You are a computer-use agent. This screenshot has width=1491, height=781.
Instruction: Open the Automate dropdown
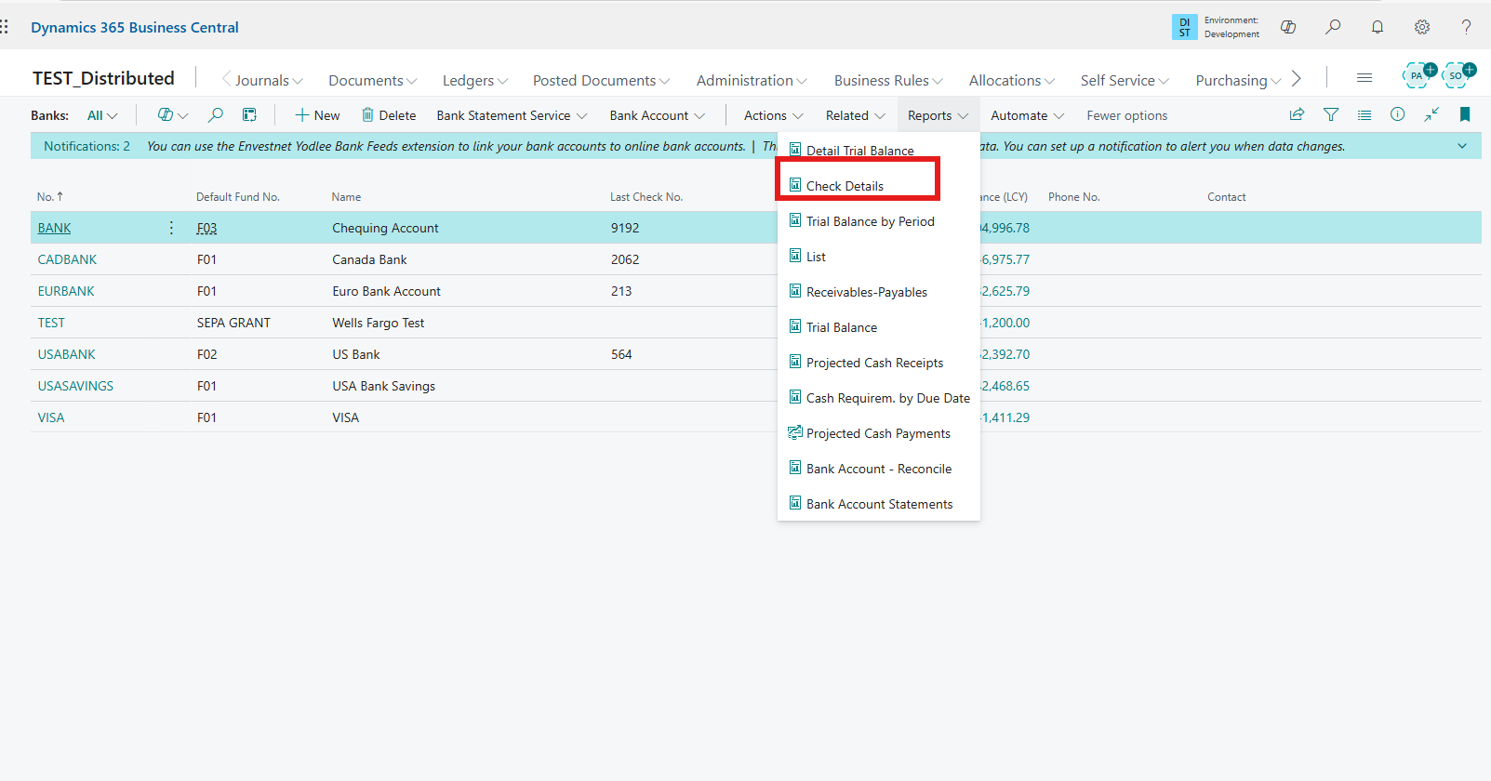[1027, 115]
